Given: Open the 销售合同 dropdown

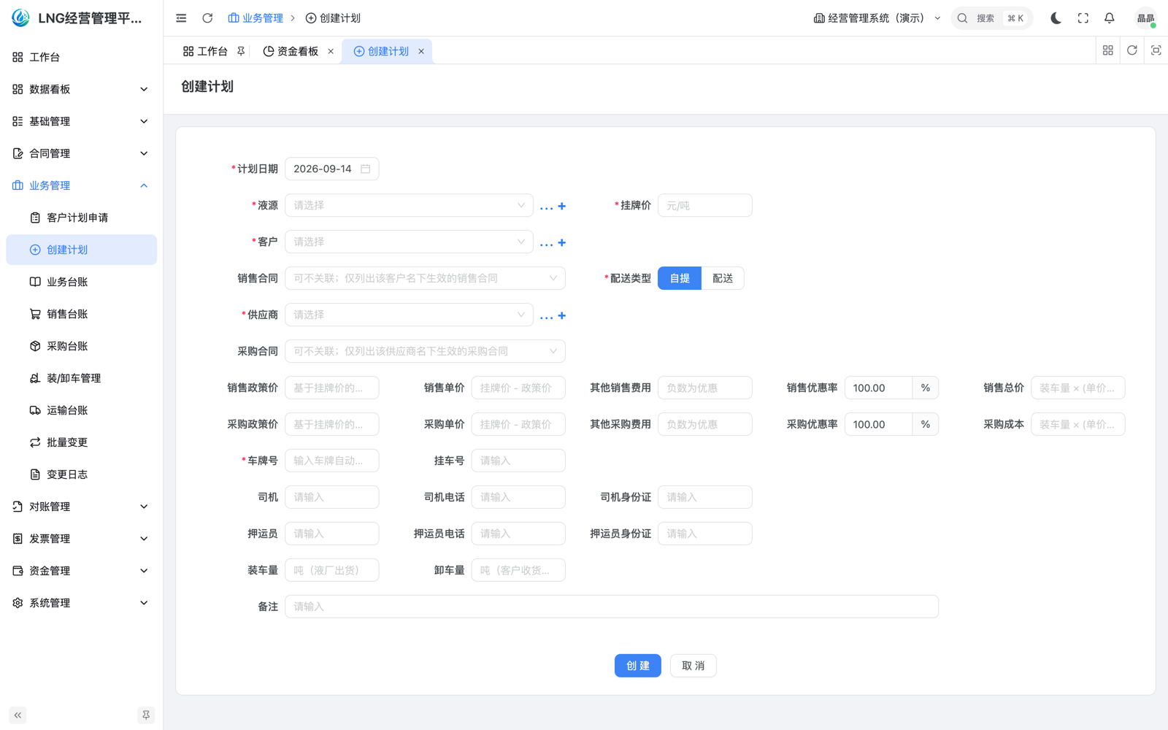Looking at the screenshot, I should tap(425, 278).
